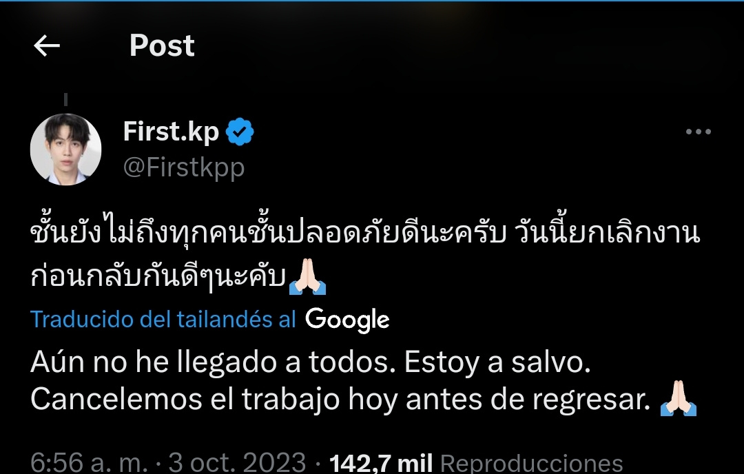Open the three-dot more options menu

click(698, 132)
